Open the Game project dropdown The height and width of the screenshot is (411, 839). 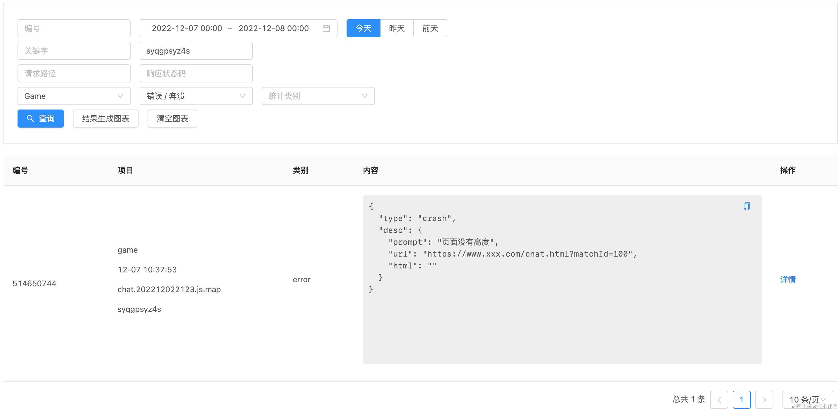(74, 96)
